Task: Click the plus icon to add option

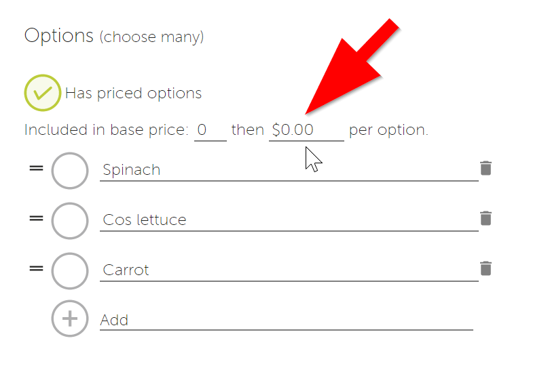Action: pos(70,318)
